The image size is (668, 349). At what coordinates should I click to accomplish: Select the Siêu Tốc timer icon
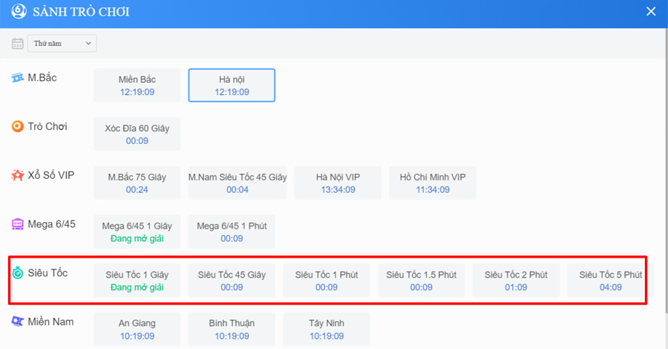[x=18, y=273]
